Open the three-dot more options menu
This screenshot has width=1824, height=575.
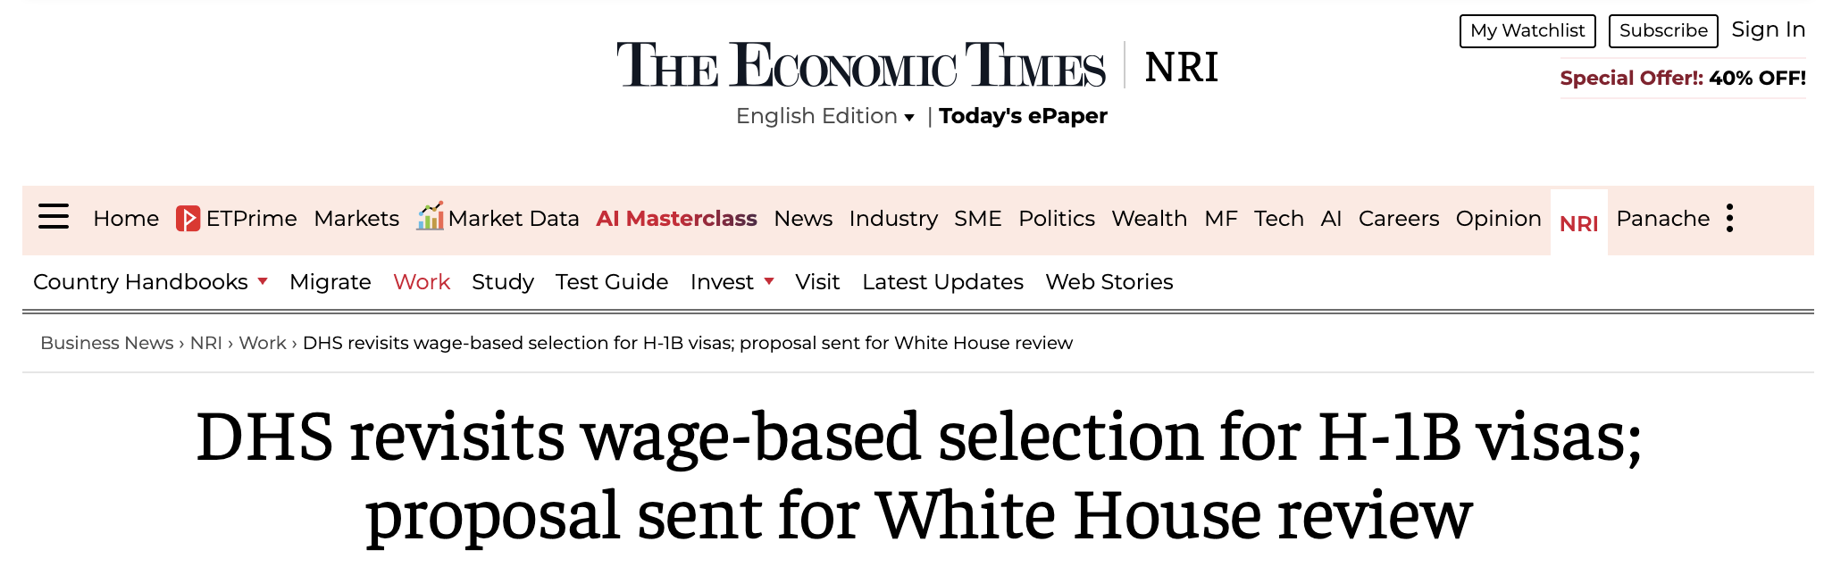1730,219
